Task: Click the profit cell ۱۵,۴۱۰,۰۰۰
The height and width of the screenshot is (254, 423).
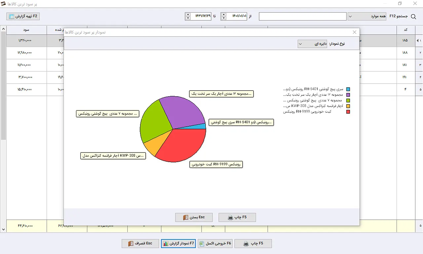Action: [26, 90]
